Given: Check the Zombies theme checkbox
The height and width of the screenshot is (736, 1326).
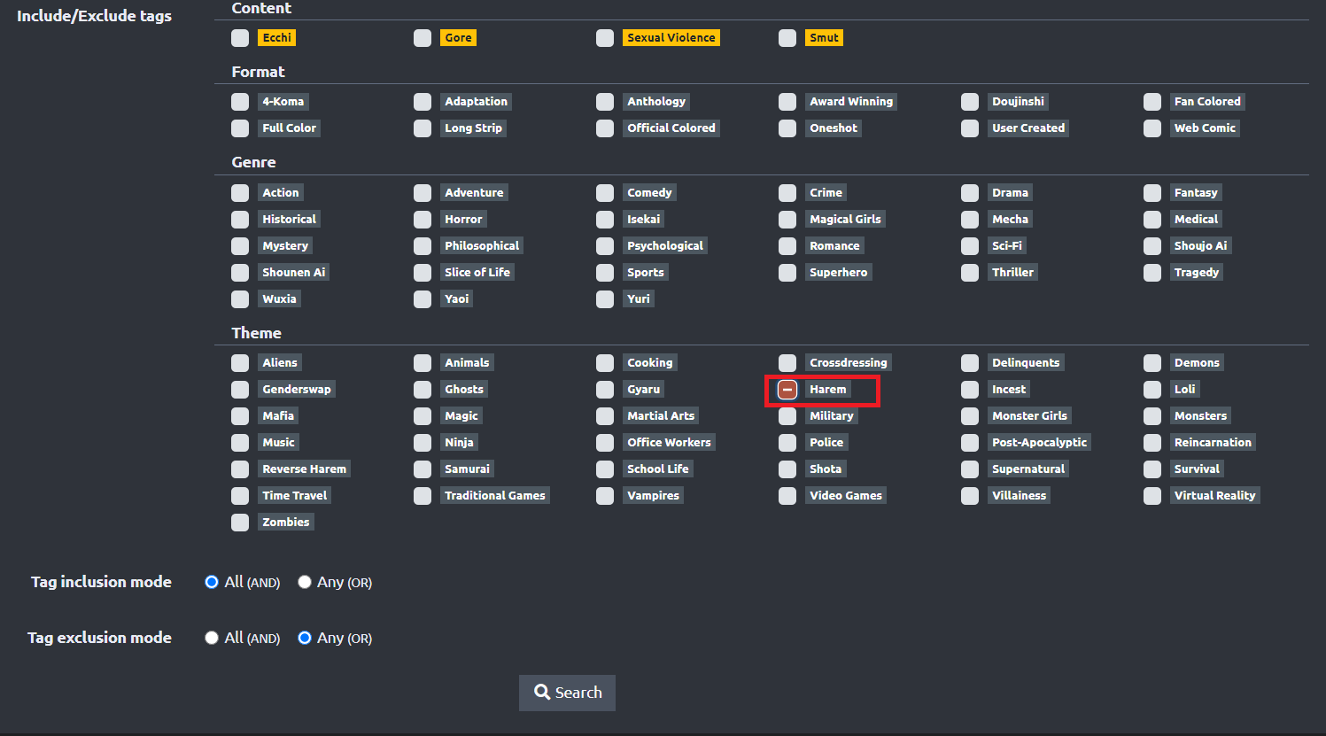Looking at the screenshot, I should coord(240,523).
